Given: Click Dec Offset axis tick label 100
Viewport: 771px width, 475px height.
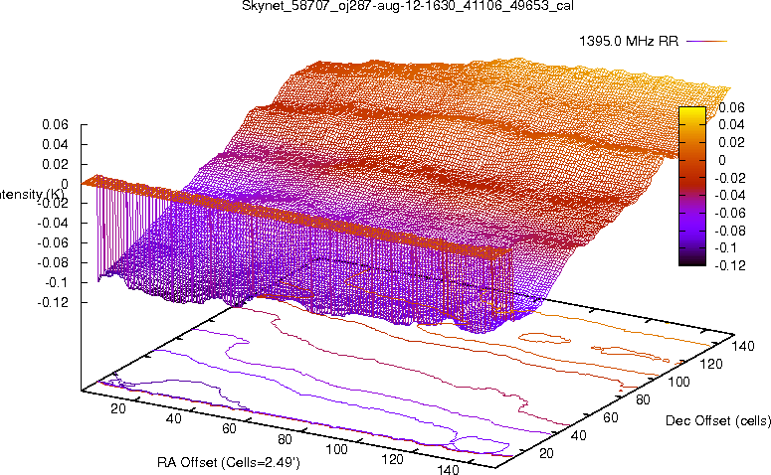Looking at the screenshot, I should (678, 383).
